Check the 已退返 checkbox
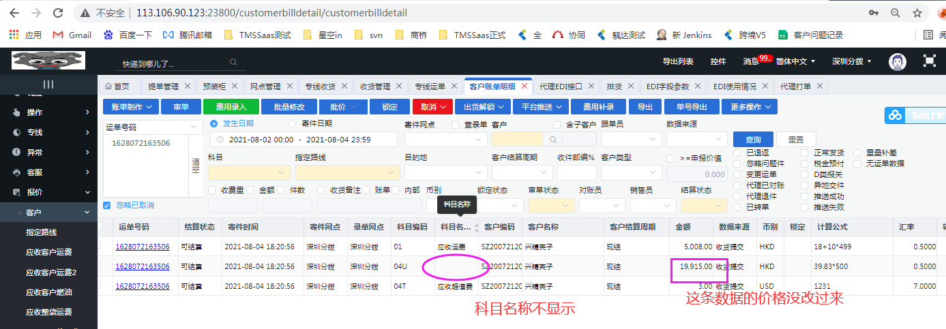 pos(737,153)
